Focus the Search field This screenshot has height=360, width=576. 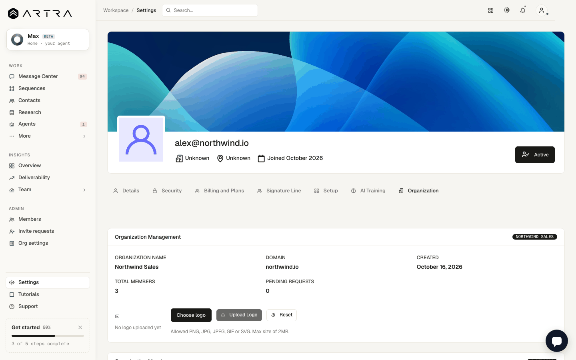pos(210,10)
